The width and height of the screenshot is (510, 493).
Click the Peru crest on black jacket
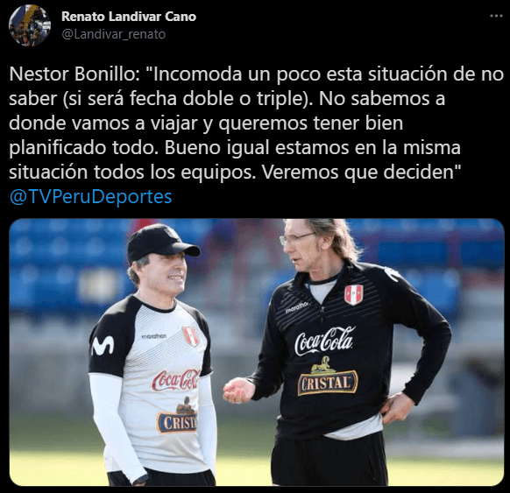(353, 295)
